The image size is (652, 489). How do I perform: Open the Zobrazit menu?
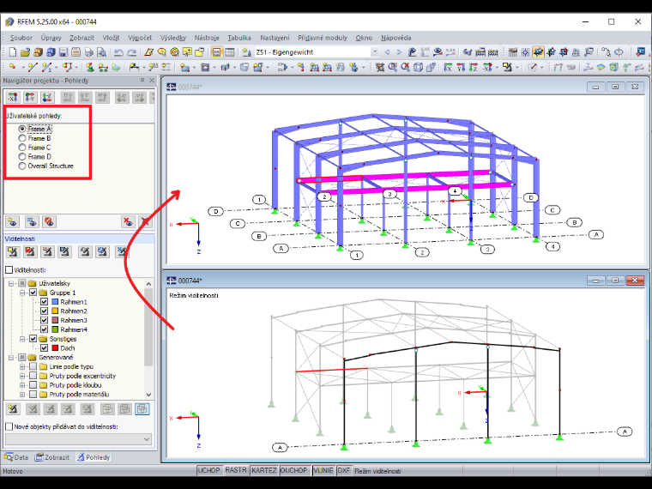(x=81, y=38)
